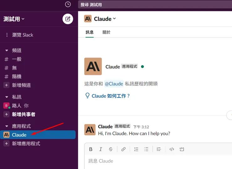
Task: Collapse the 私訊 section
Action: pyautogui.click(x=7, y=97)
